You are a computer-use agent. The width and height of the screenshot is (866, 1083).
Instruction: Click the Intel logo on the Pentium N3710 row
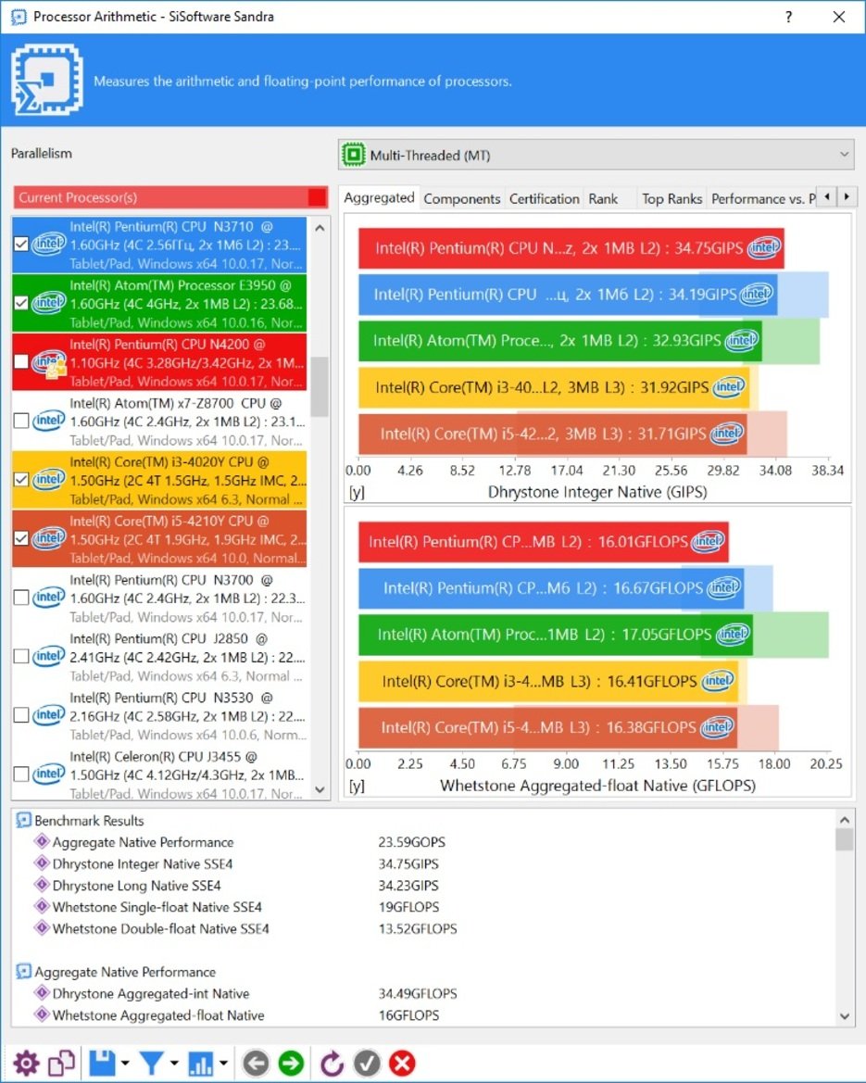48,244
